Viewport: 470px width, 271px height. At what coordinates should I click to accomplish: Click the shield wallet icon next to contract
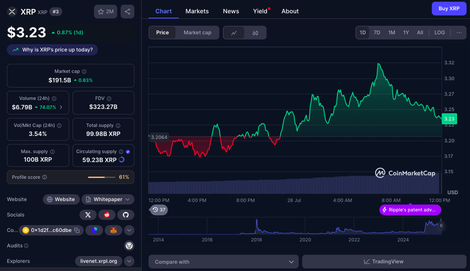click(94, 230)
